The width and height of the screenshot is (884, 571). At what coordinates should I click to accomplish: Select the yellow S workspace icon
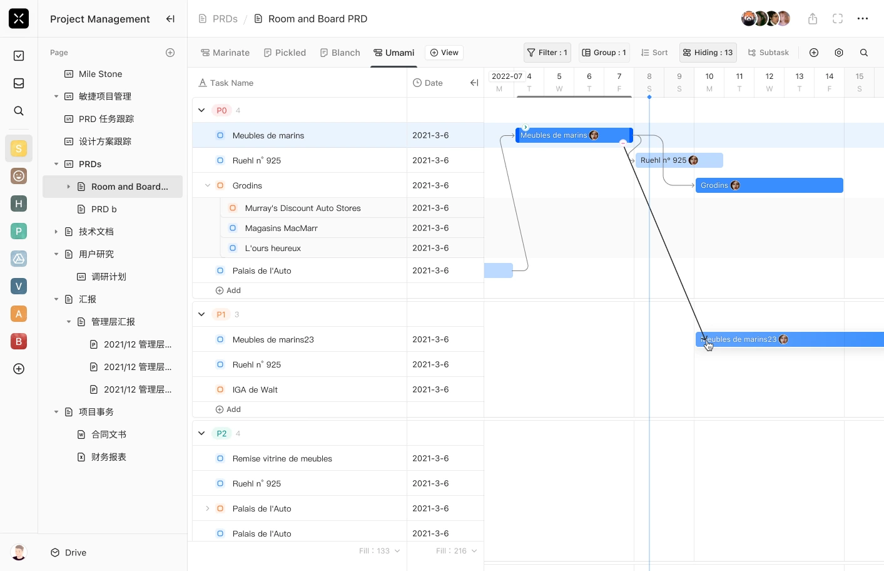point(19,148)
